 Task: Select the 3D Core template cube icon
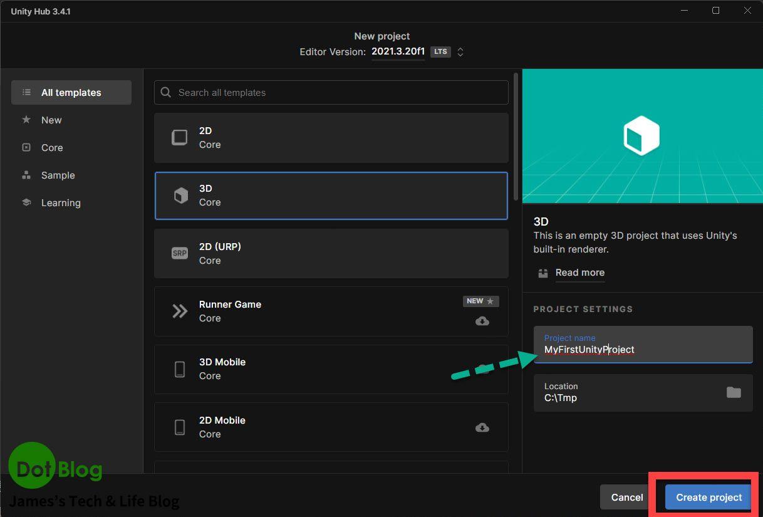180,195
